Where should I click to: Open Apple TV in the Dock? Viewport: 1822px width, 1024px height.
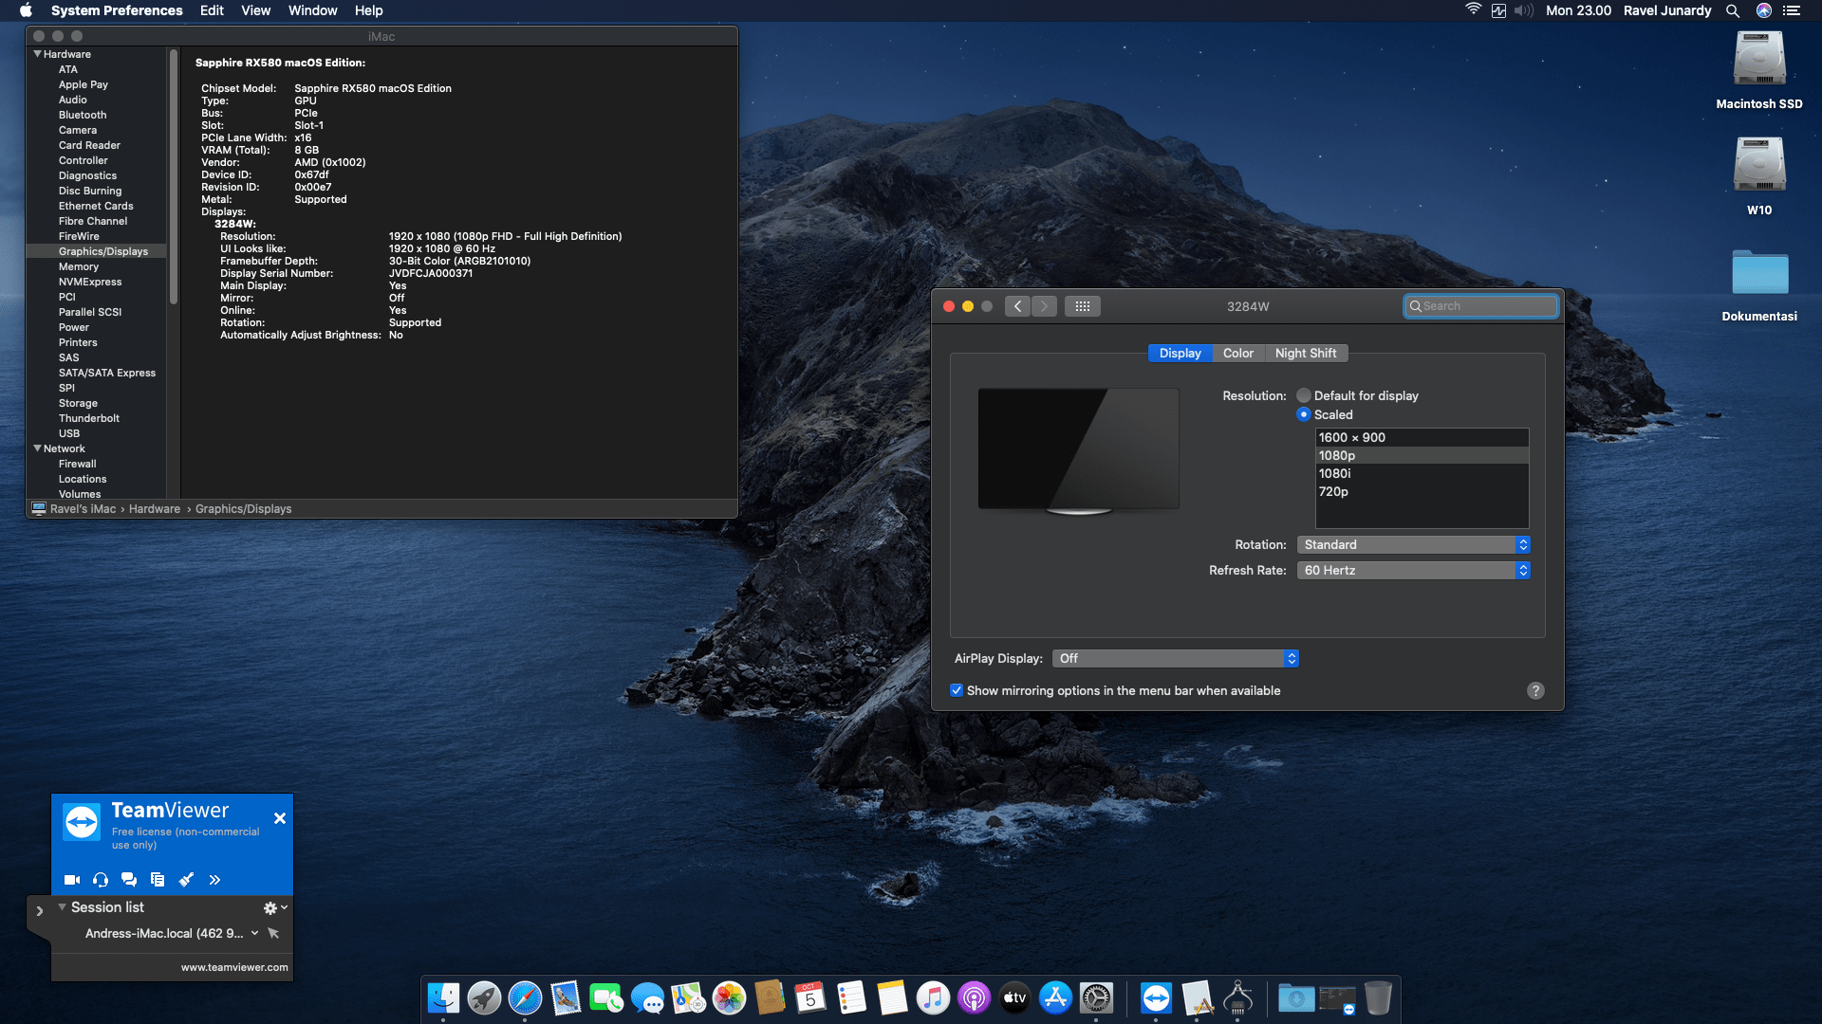1014,997
